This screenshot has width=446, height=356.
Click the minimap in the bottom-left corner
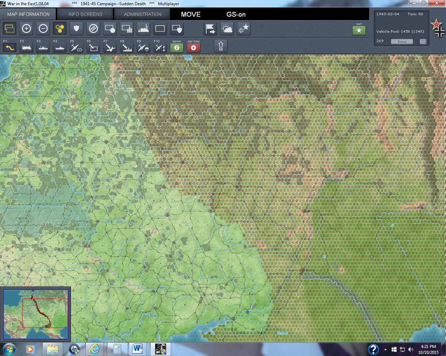pyautogui.click(x=36, y=314)
